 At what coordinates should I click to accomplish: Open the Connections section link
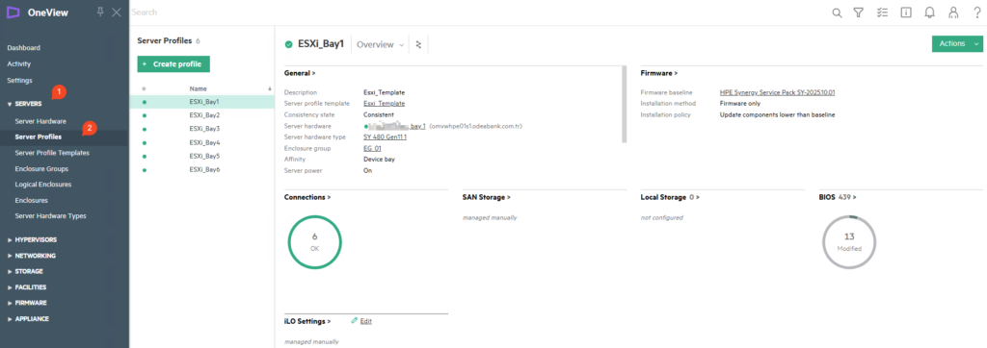coord(307,197)
